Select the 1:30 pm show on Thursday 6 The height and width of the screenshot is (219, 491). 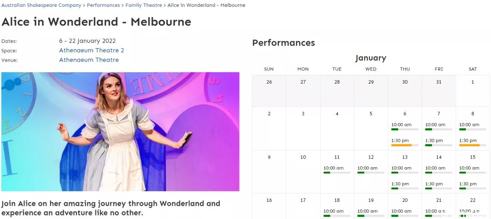pyautogui.click(x=400, y=140)
